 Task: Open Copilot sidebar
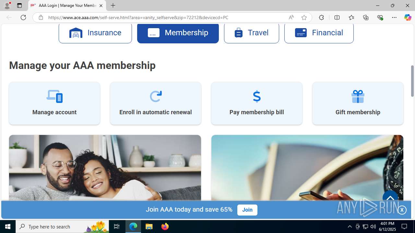pyautogui.click(x=408, y=17)
